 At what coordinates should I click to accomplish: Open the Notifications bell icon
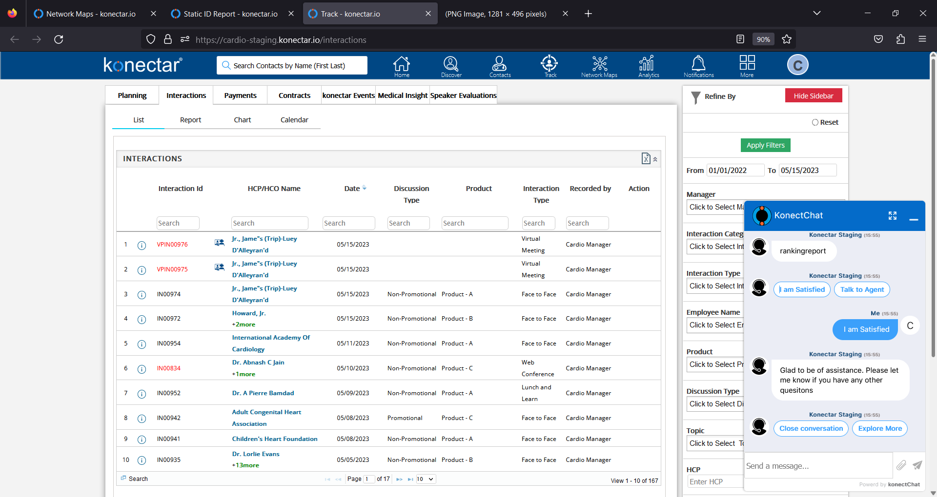pyautogui.click(x=698, y=66)
